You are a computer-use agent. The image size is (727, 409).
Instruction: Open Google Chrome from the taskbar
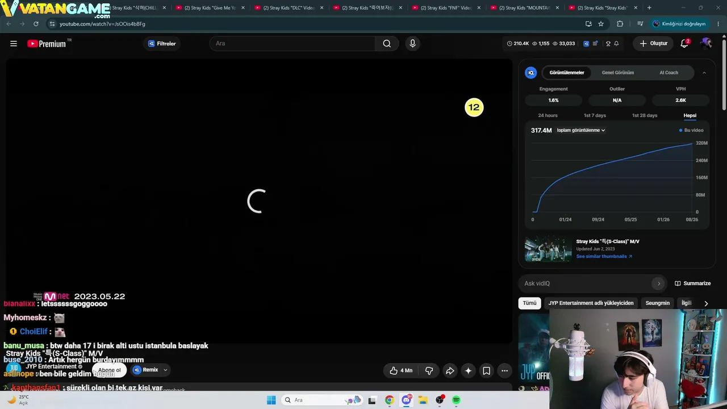[x=389, y=400]
